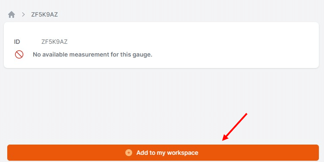This screenshot has height=162, width=324.
Task: Click the red prohibited sign icon
Action: pos(19,54)
